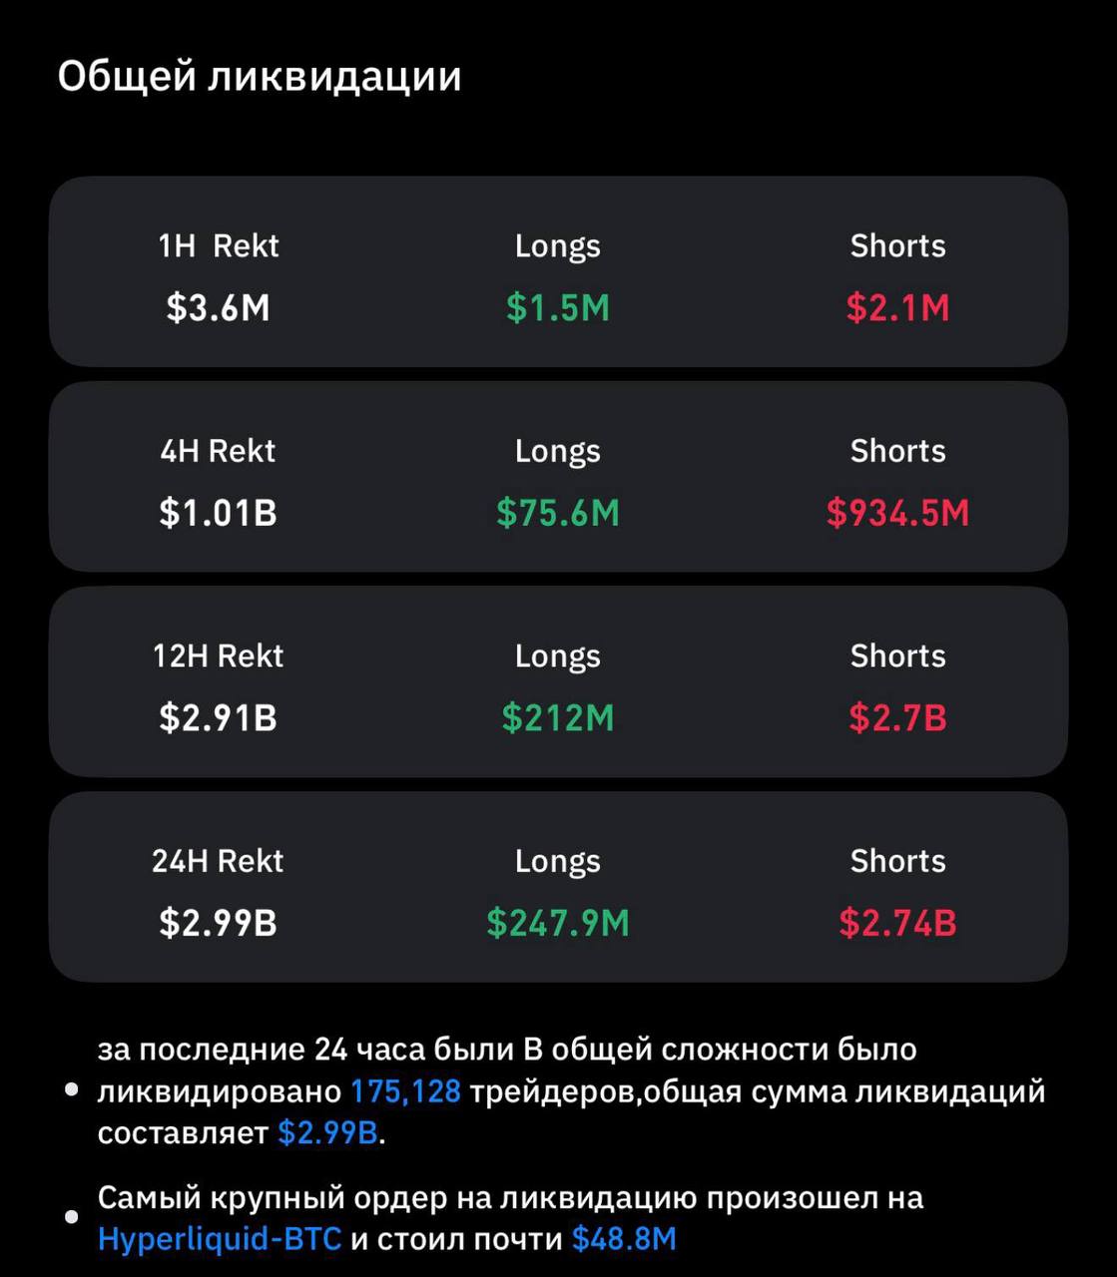Select the 12H Rekt card label
Viewport: 1117px width, 1277px height.
(x=218, y=655)
